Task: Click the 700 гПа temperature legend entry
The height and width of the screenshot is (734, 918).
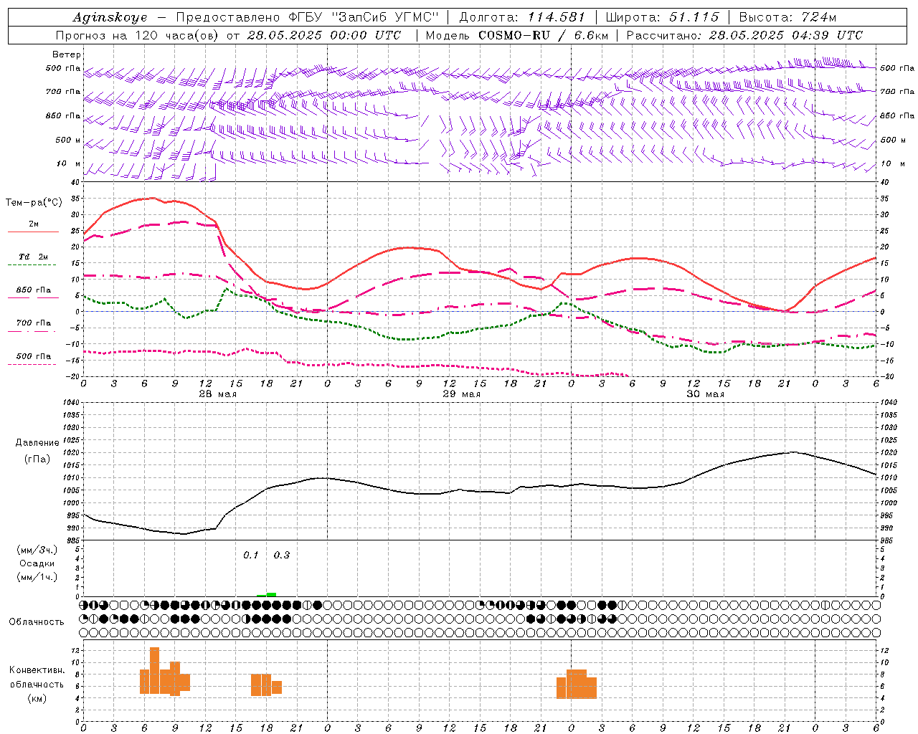Action: 34,323
